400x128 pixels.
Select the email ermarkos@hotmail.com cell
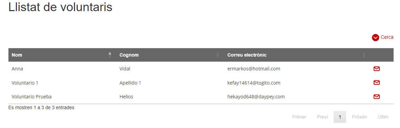pos(254,69)
